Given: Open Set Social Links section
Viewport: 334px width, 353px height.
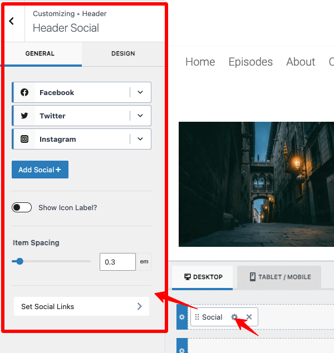Looking at the screenshot, I should coord(81,306).
